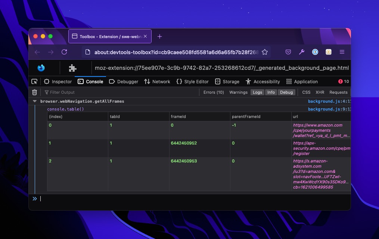This screenshot has height=239, width=379.
Task: Open the Style Editor panel
Action: click(192, 82)
